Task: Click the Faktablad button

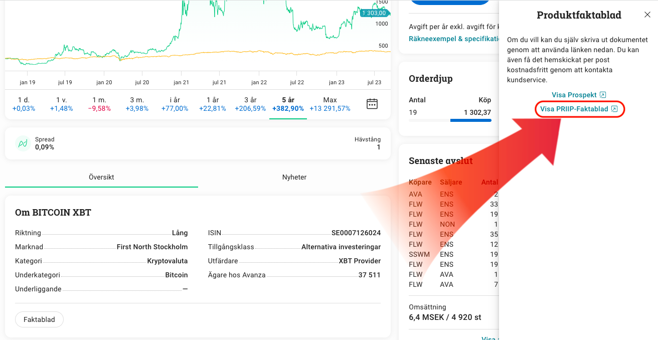Action: (39, 319)
